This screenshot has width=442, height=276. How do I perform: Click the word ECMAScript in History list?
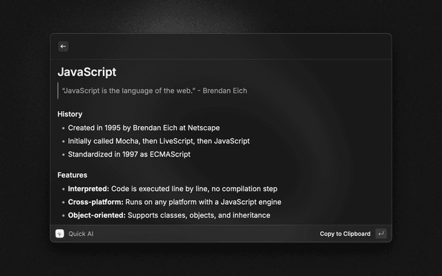point(169,154)
